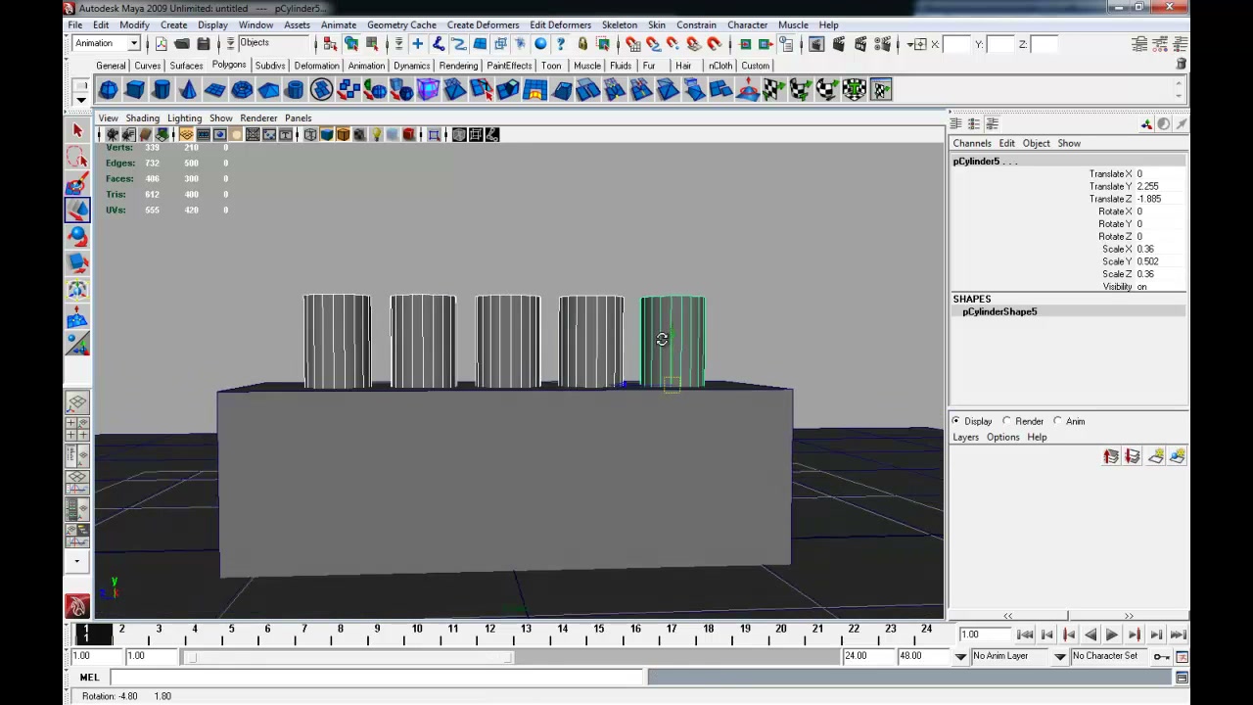Select the Render radio button

coord(1006,421)
